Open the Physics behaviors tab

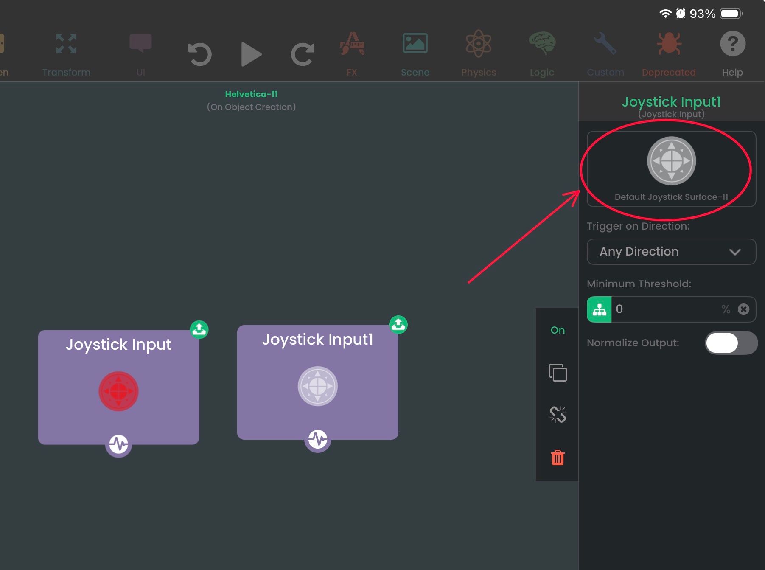click(479, 53)
